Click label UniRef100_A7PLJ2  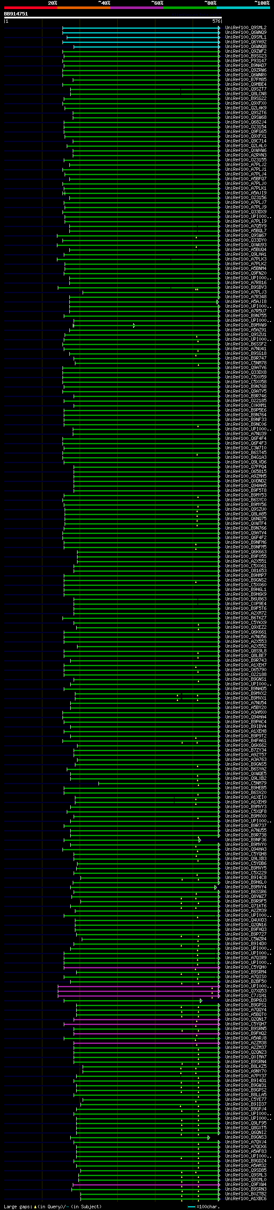click(246, 164)
